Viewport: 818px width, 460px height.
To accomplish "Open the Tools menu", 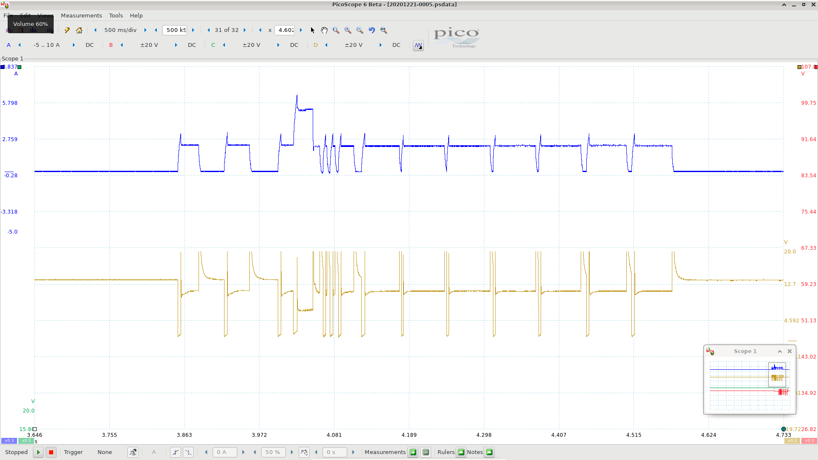I will point(116,15).
